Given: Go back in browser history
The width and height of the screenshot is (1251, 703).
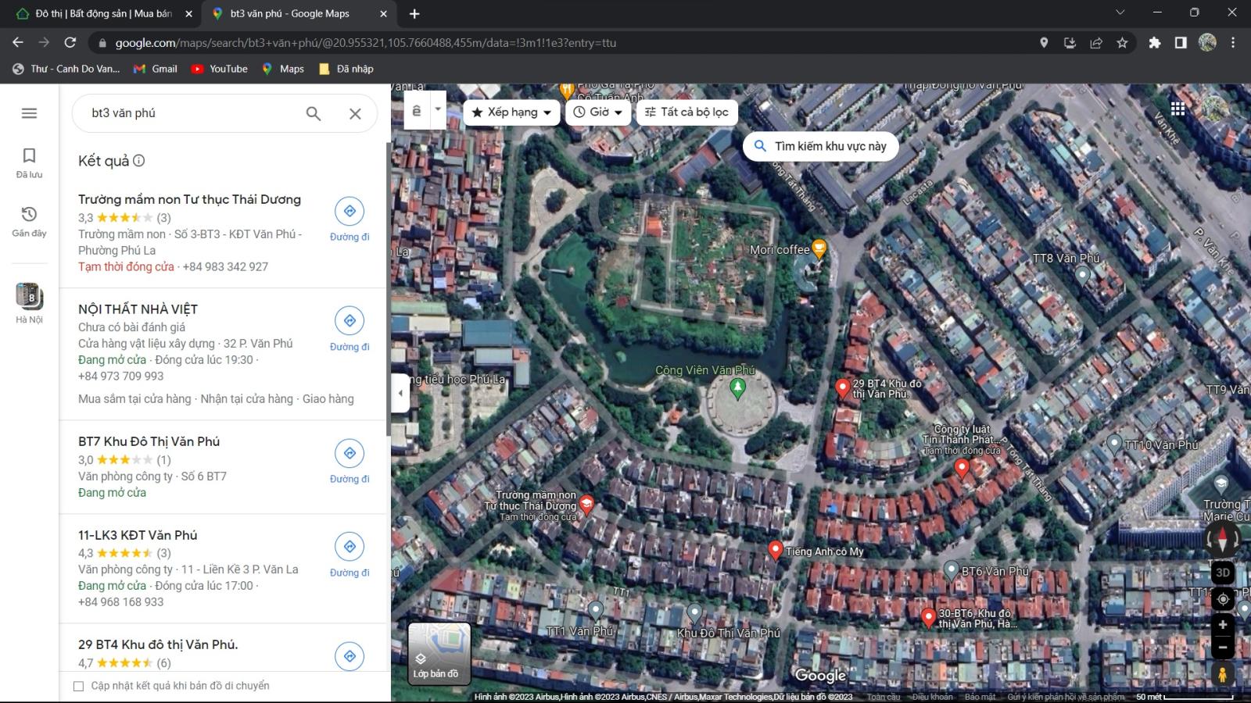Looking at the screenshot, I should (18, 43).
